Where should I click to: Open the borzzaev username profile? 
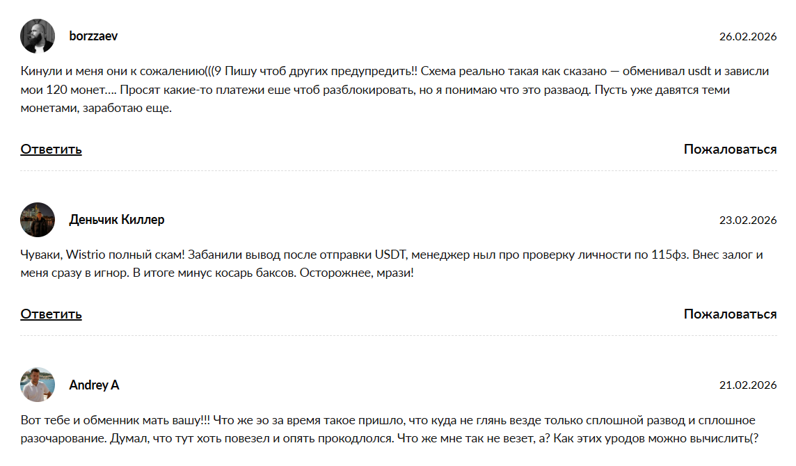point(93,36)
